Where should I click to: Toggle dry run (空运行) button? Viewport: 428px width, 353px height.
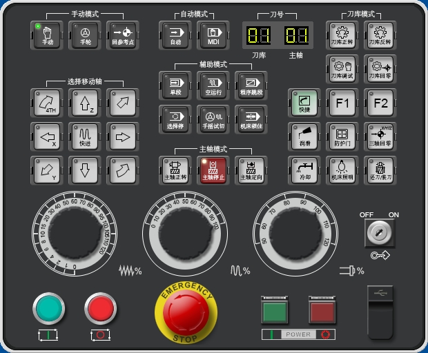[213, 85]
